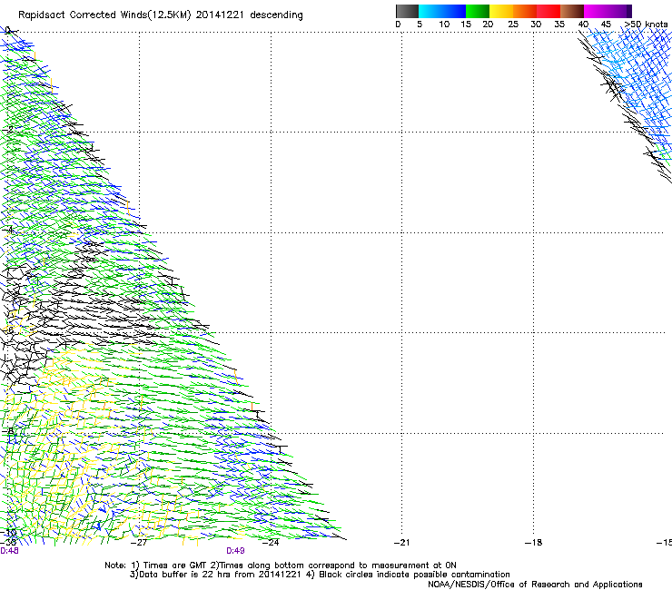The height and width of the screenshot is (590, 672).
Task: Click the '>50 knots' legend label
Action: click(x=646, y=25)
